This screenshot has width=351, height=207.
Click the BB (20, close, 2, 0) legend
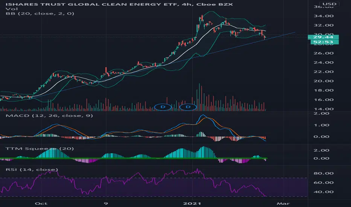(x=40, y=14)
